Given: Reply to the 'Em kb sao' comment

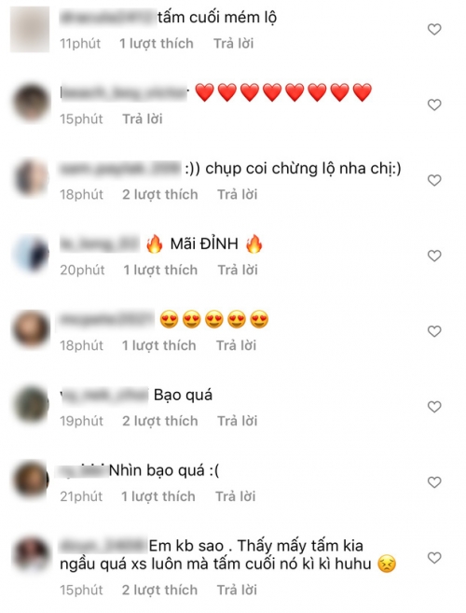Looking at the screenshot, I should tap(237, 590).
